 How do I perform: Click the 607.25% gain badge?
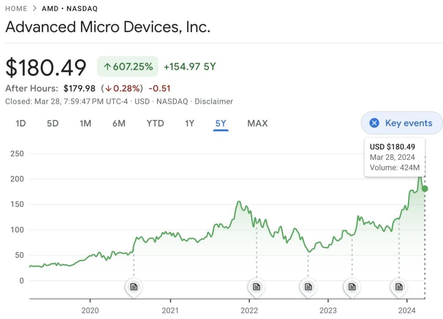click(128, 67)
